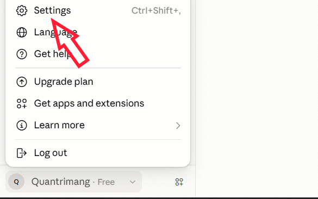Open the Quantrimang account dropdown
This screenshot has height=199, width=318.
(73, 182)
